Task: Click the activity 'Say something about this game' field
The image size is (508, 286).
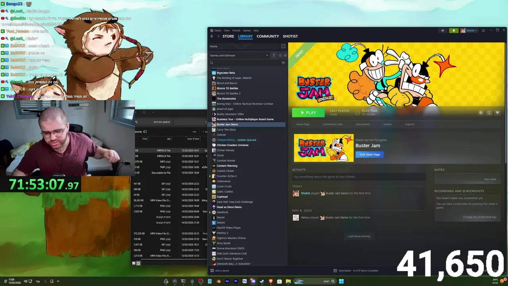Action: pyautogui.click(x=359, y=177)
